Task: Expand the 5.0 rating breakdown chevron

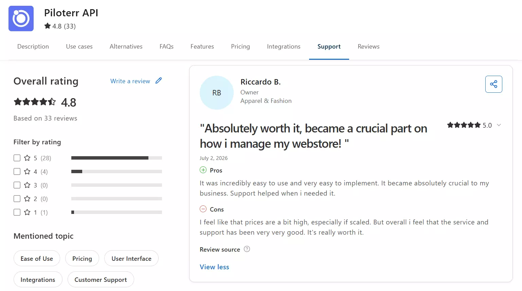Action: [x=499, y=125]
